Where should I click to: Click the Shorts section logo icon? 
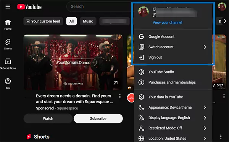(29, 137)
